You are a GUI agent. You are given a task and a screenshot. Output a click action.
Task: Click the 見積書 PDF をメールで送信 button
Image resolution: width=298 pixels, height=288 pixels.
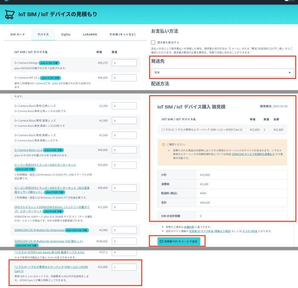pos(179,241)
